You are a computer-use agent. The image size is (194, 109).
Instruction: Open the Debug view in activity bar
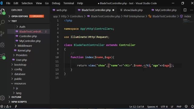pos(2,45)
